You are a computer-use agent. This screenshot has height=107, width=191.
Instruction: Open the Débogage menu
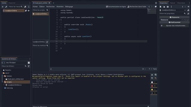69,7
